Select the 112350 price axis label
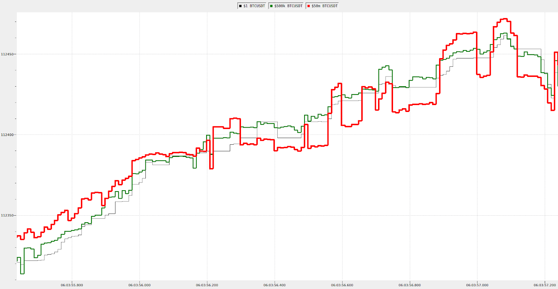 point(7,216)
